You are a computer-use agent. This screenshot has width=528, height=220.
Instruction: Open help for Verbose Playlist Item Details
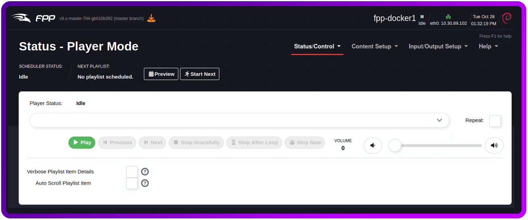(145, 172)
